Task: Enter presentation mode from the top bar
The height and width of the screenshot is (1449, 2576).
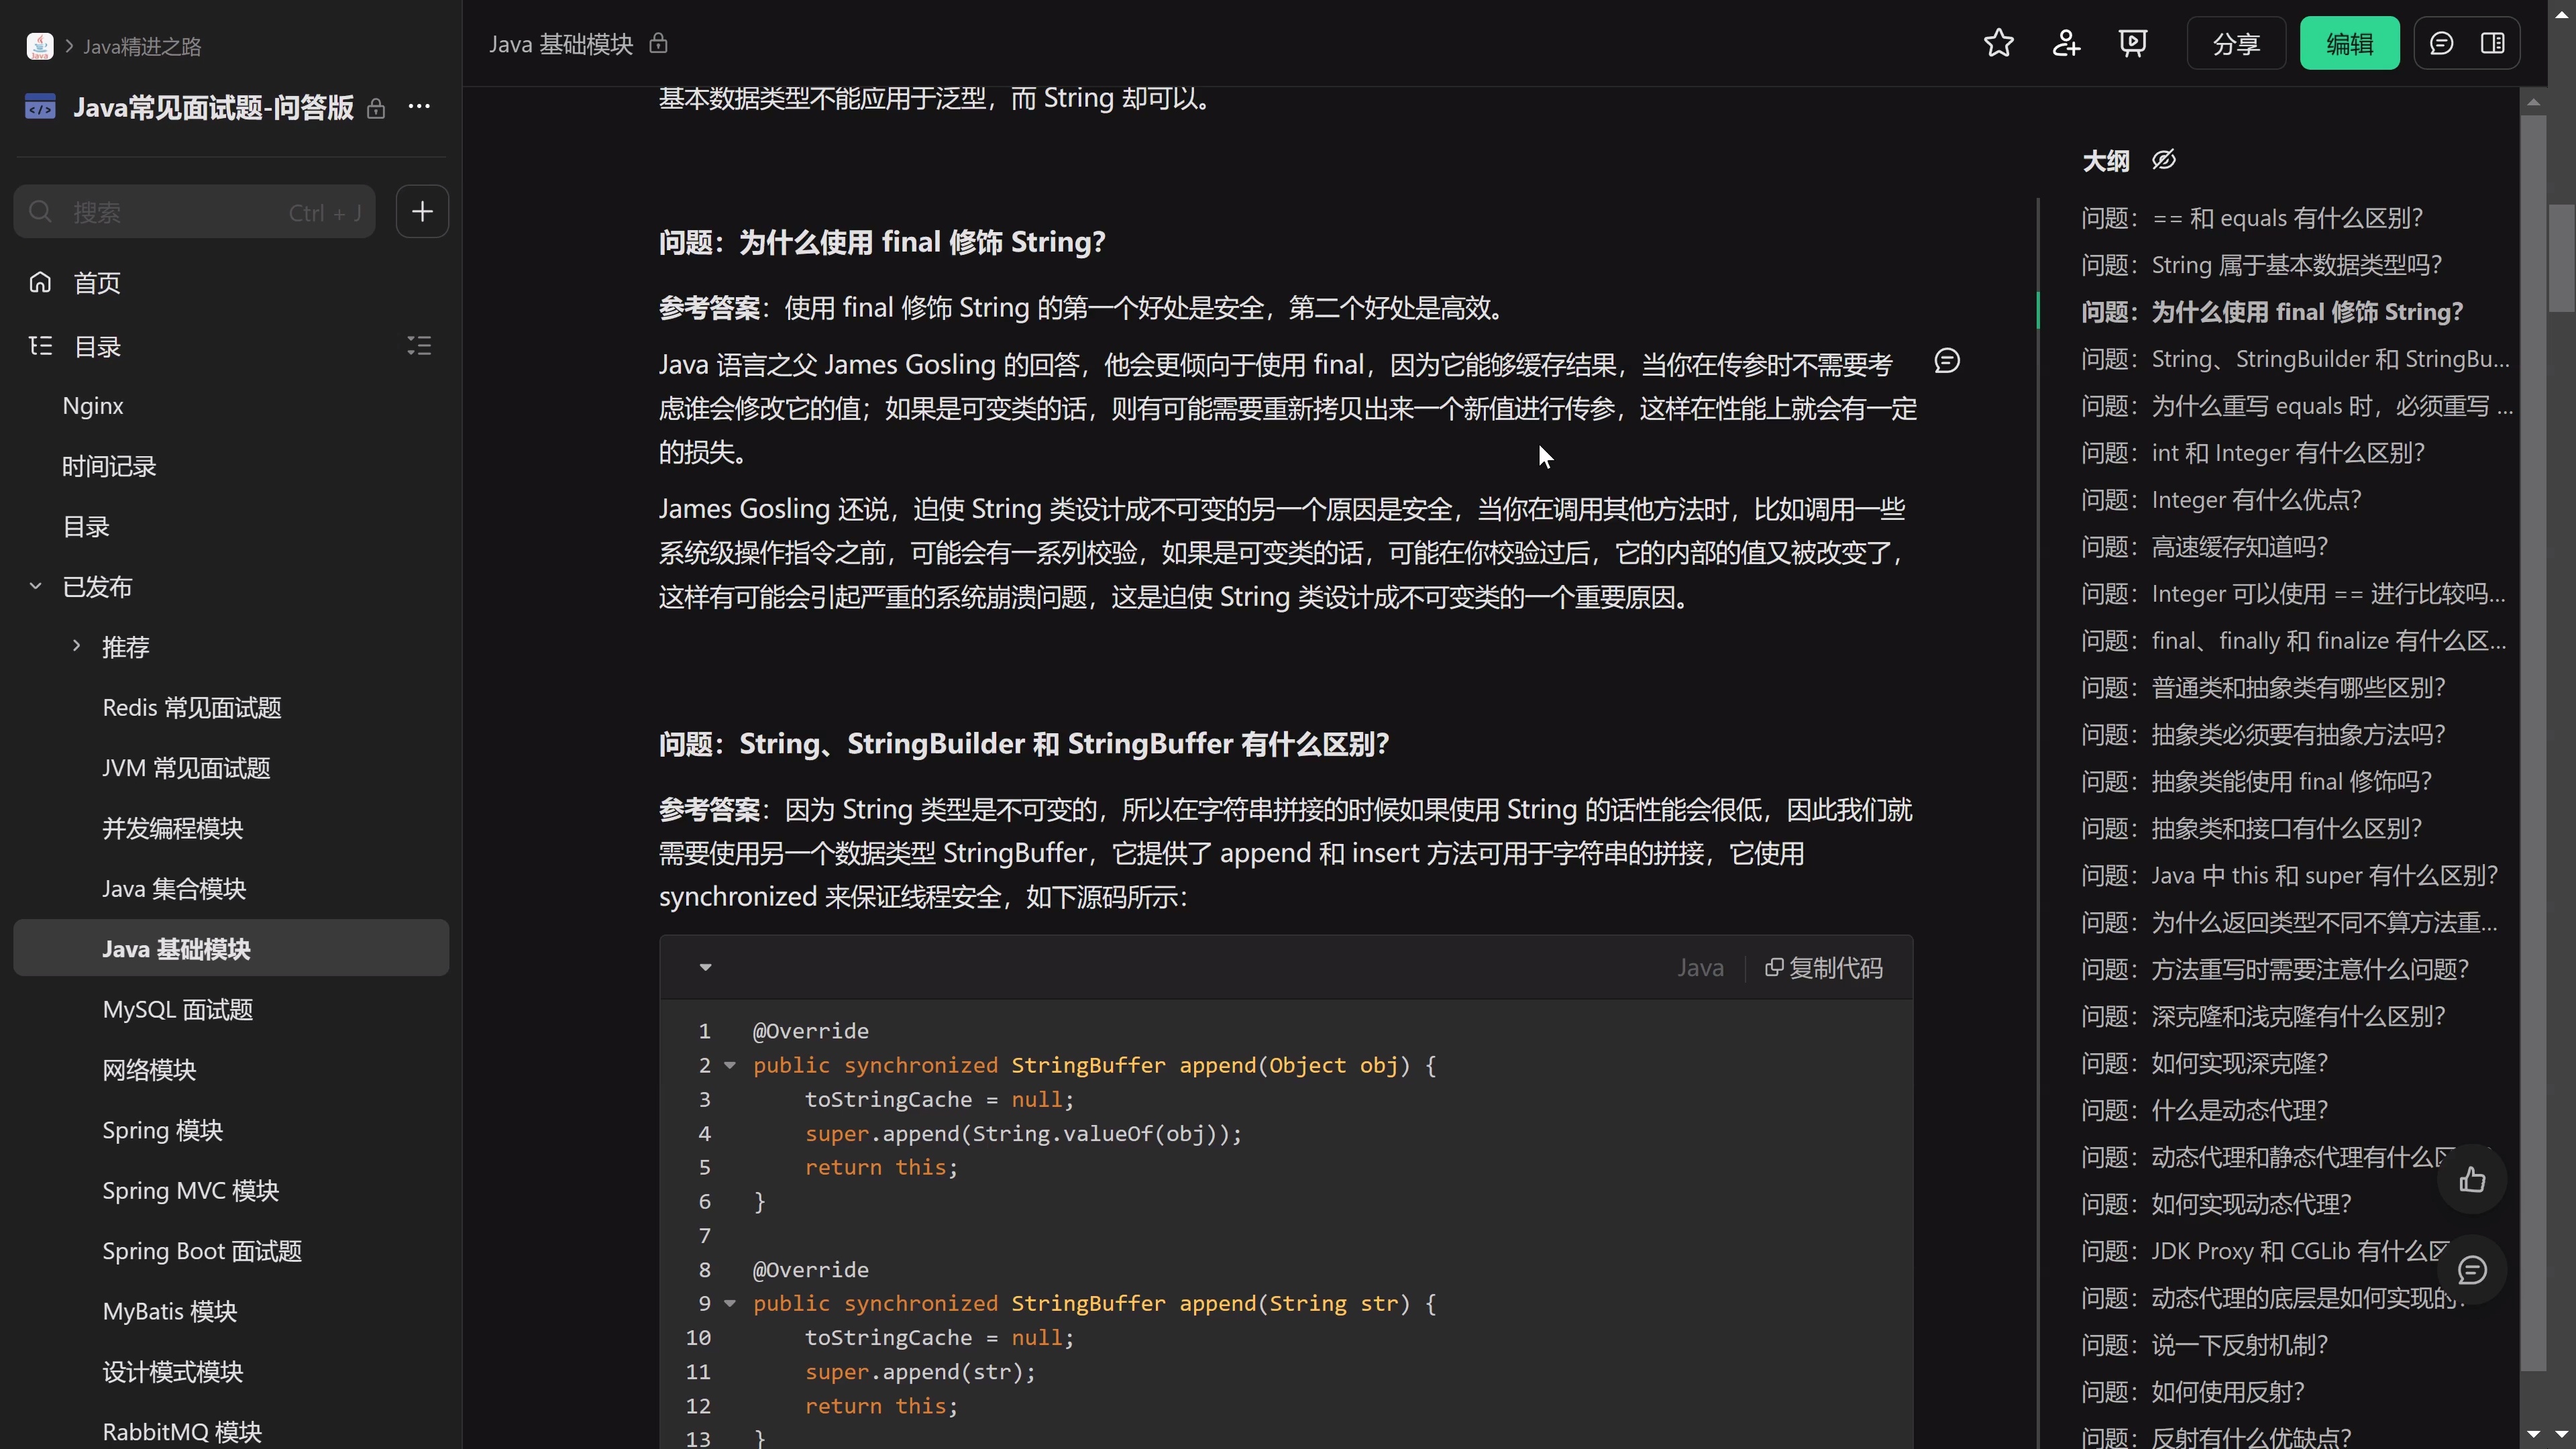Action: click(x=2134, y=43)
